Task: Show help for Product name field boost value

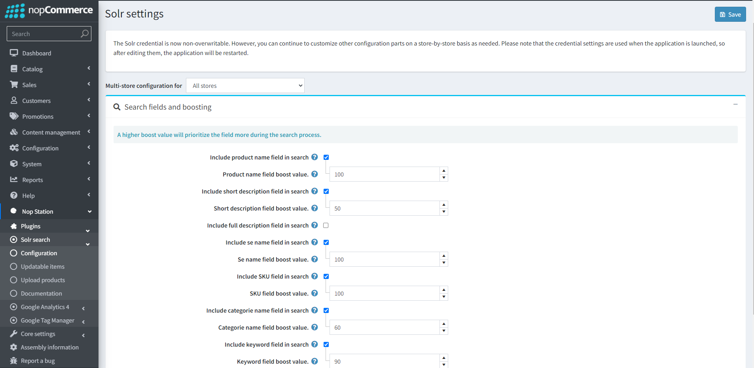Action: [x=314, y=174]
